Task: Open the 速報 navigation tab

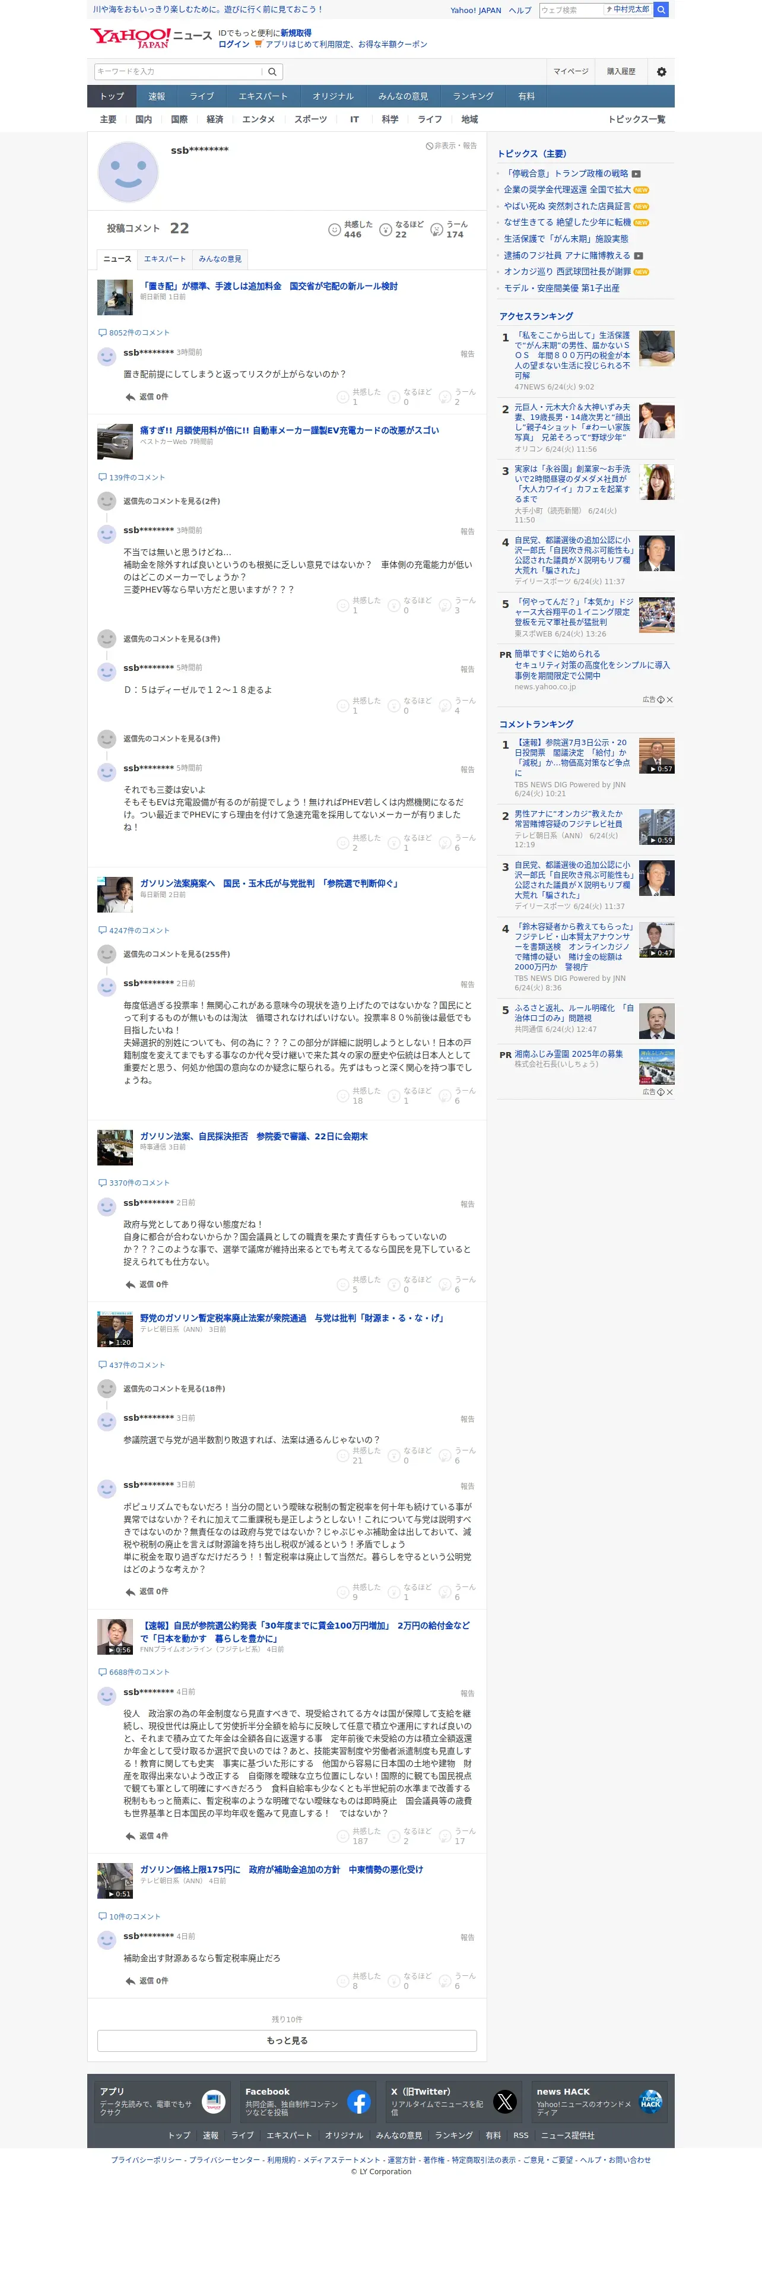Action: click(x=157, y=96)
